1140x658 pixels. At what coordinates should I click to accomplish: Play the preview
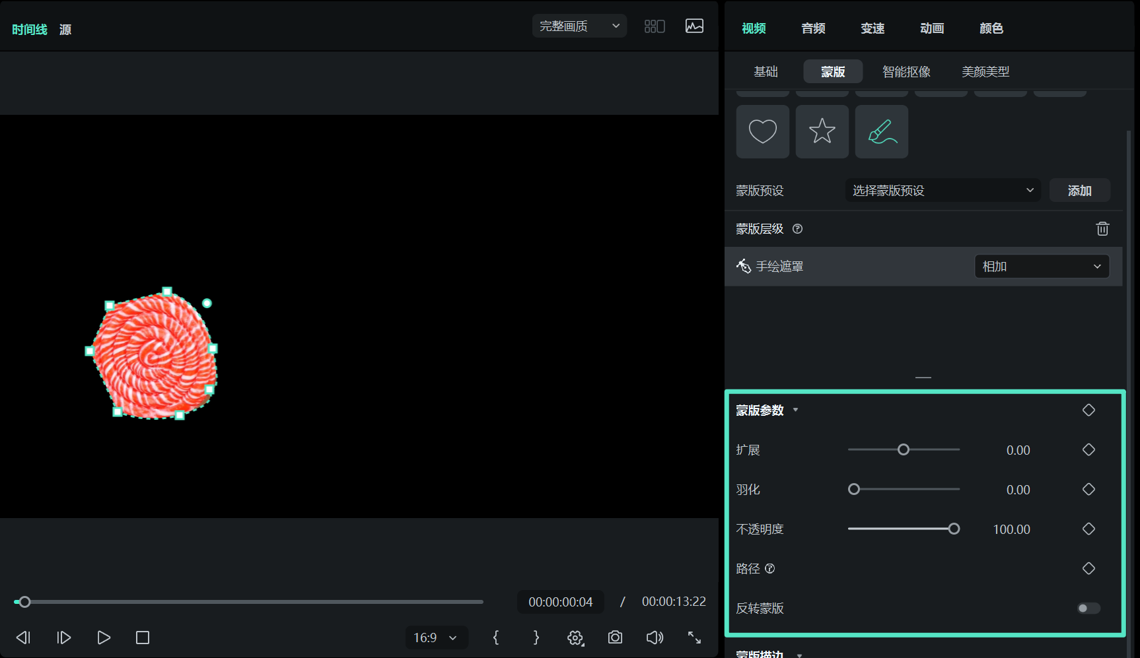104,638
